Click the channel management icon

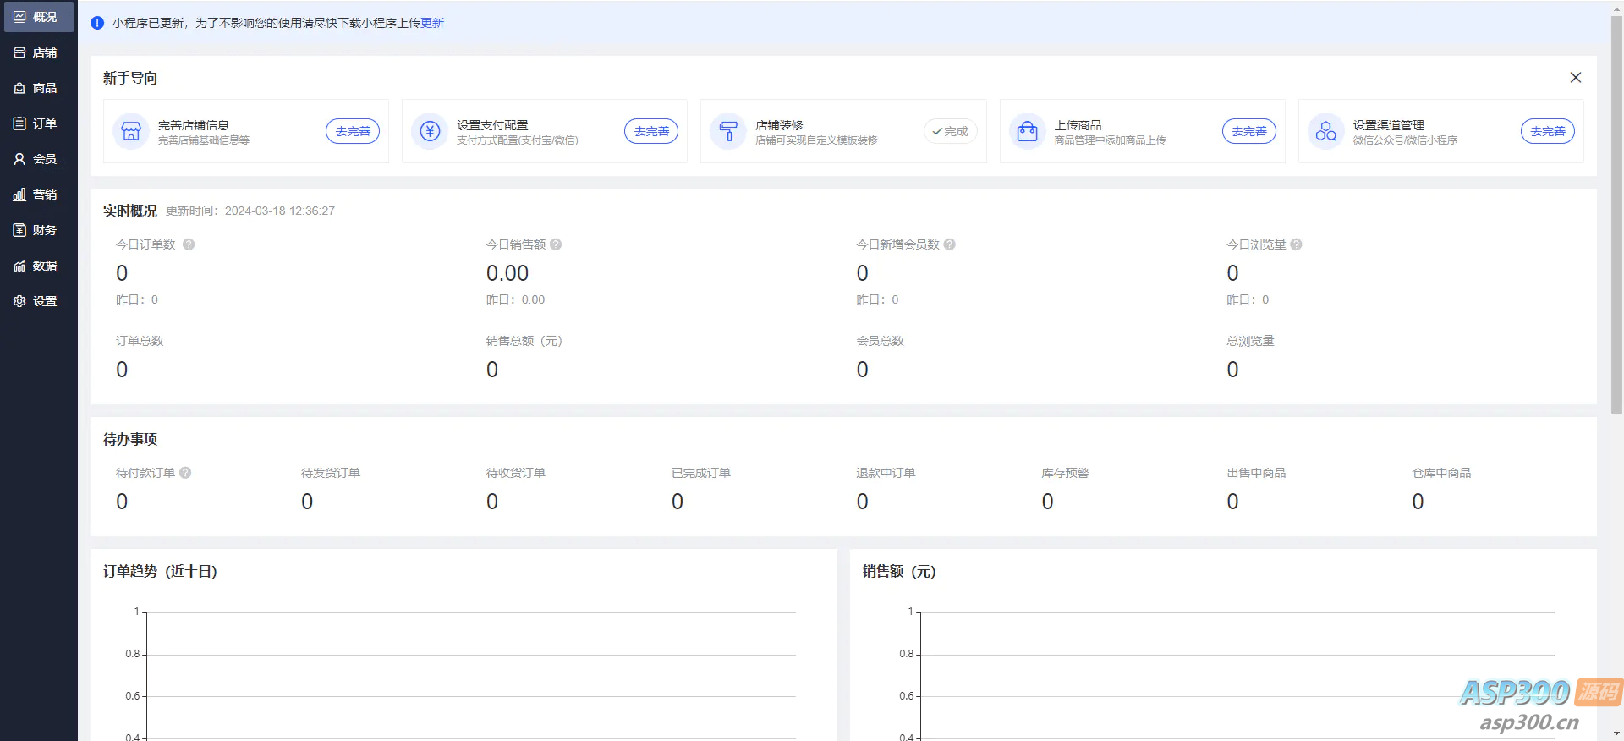[x=1325, y=131]
